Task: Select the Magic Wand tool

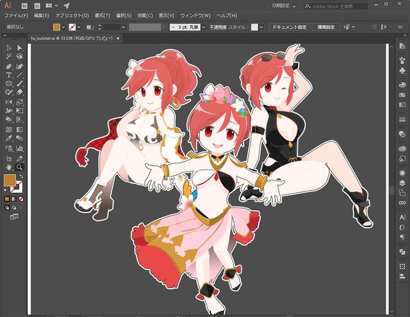Action: [x=8, y=57]
